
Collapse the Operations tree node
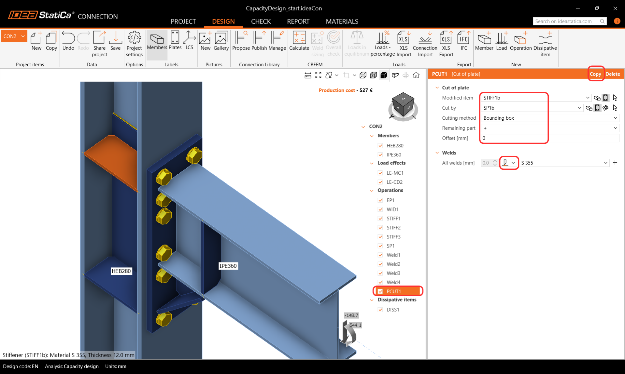372,191
